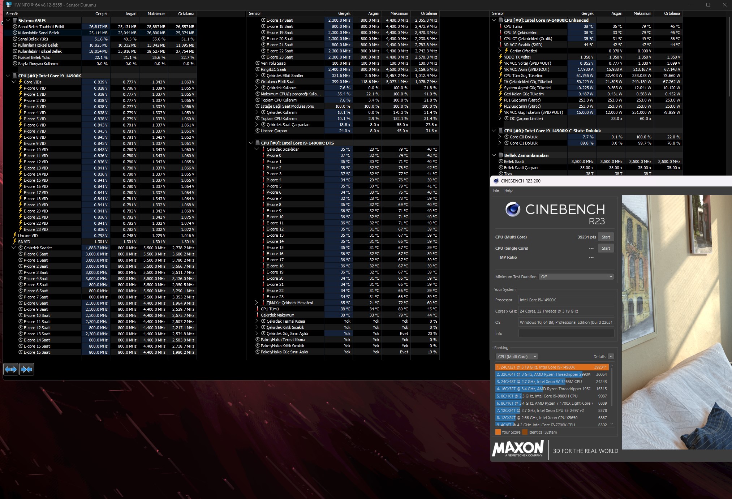Click the Info input field in Cinebench
The width and height of the screenshot is (732, 499).
click(x=566, y=334)
